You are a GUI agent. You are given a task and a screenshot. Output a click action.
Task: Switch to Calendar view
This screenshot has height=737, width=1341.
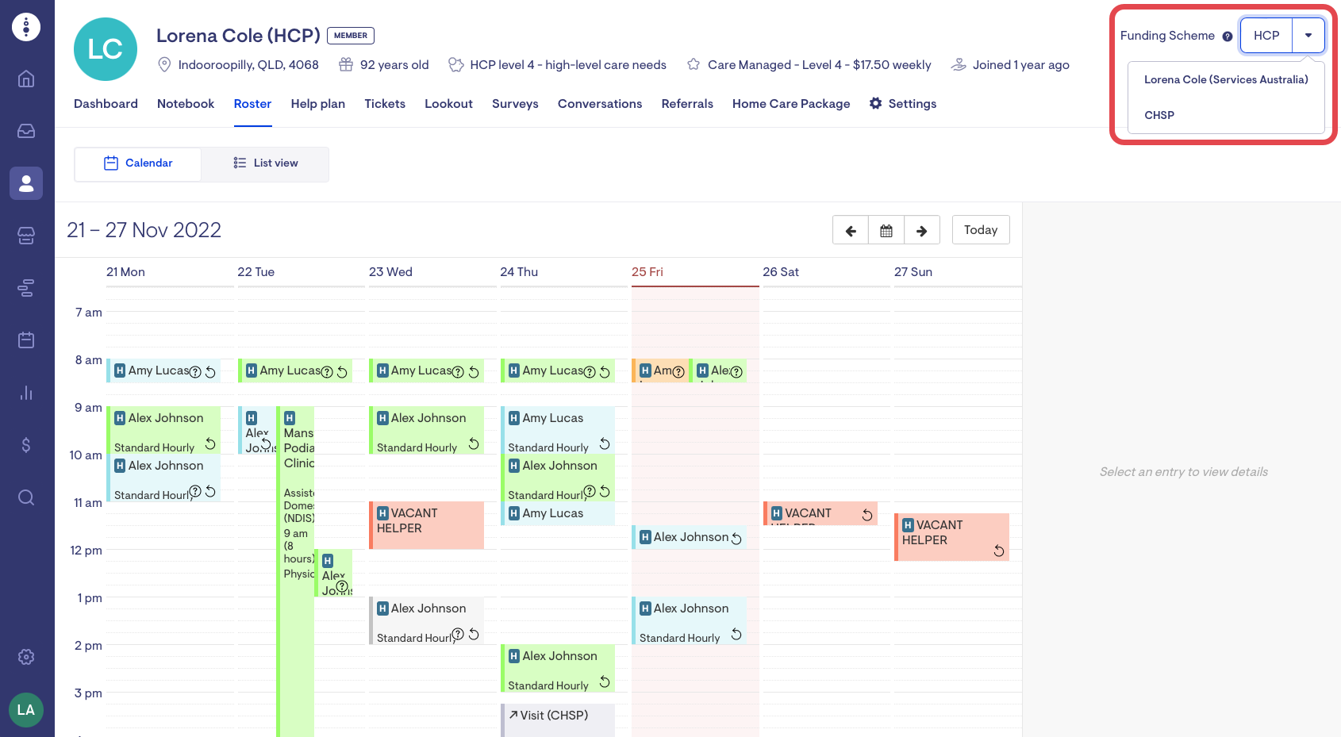pyautogui.click(x=138, y=163)
